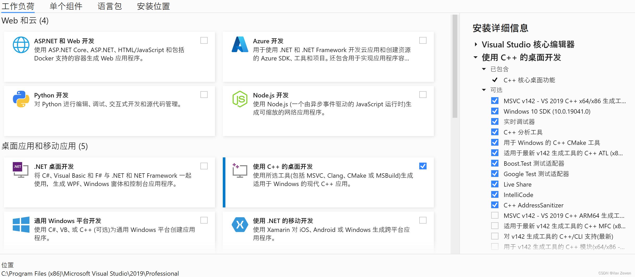Check C++ 模块 for v142 build tools
Screen dimensions: 635x277
495,247
